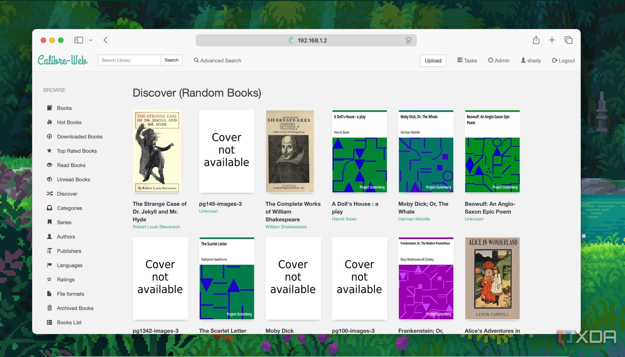The image size is (625, 357).
Task: Open the Archived Books section
Action: 75,308
